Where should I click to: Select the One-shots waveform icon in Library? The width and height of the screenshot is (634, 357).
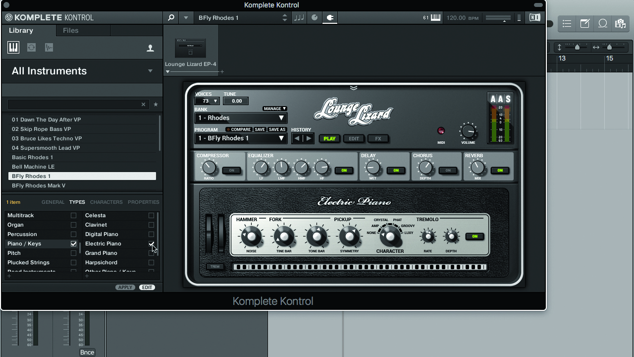tap(49, 48)
